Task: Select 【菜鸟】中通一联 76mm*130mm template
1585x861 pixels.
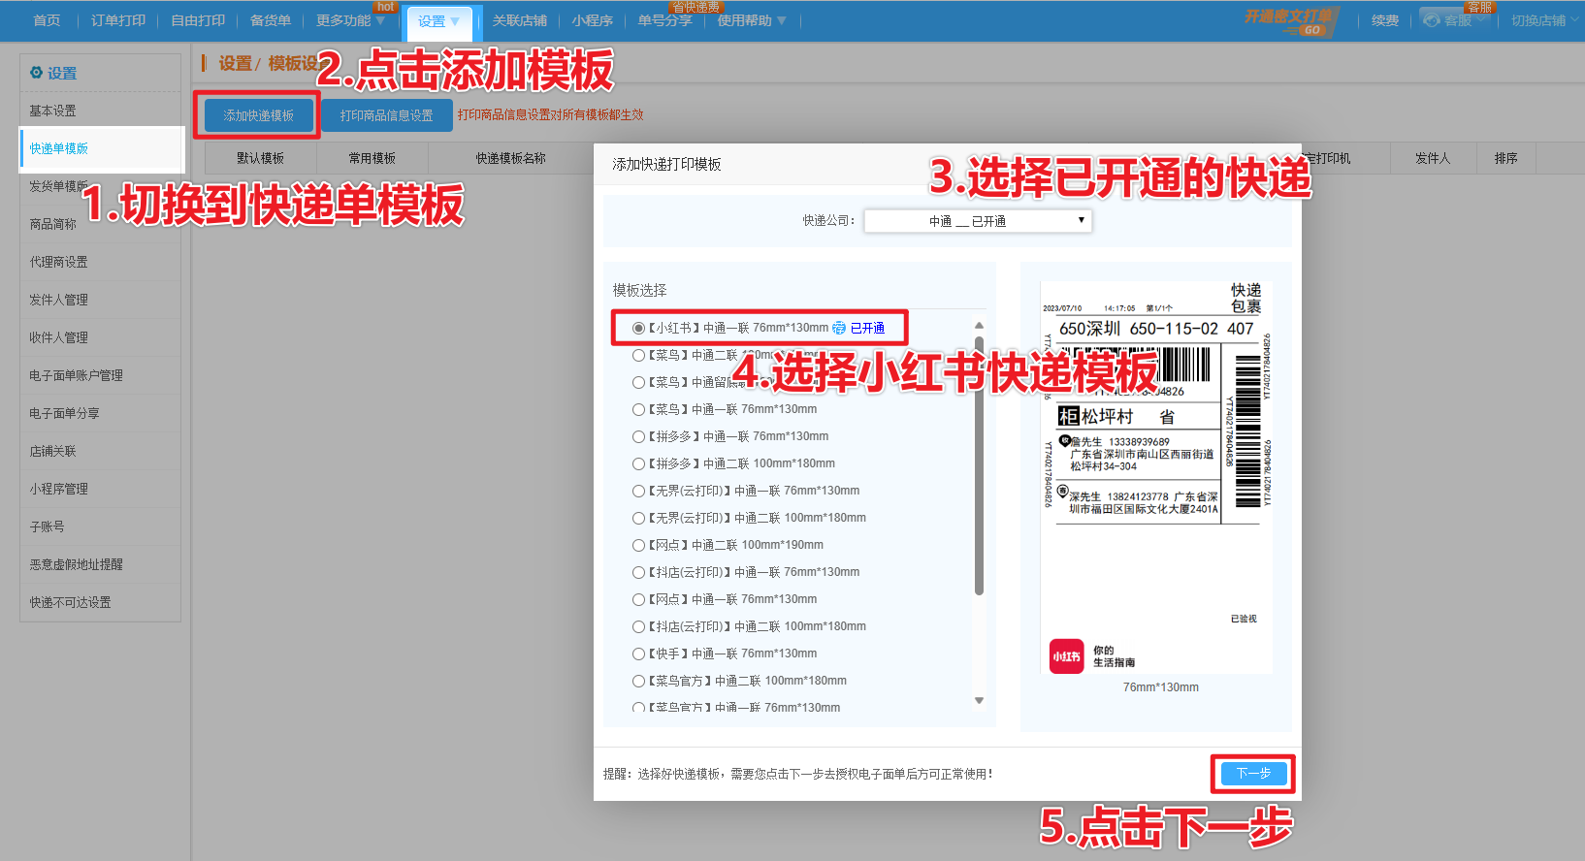Action: pos(638,409)
